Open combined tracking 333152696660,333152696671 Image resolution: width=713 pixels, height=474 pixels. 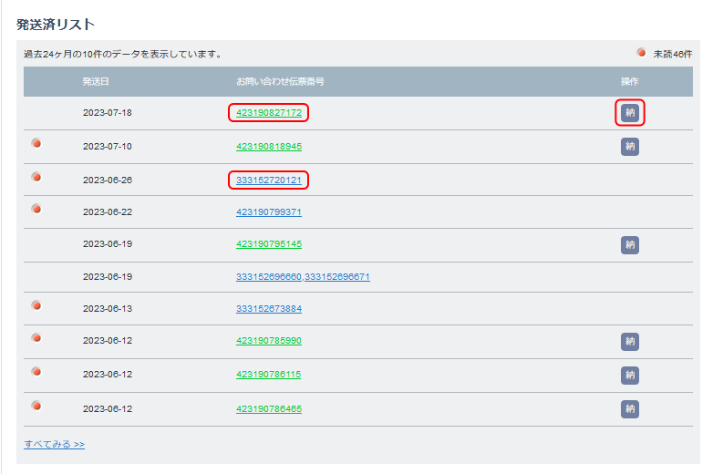303,277
